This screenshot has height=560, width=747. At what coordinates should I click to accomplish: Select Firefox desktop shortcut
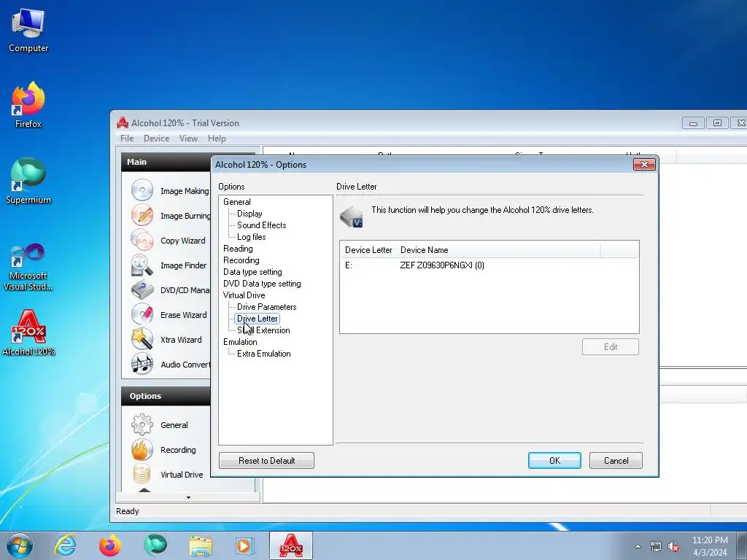click(x=28, y=105)
